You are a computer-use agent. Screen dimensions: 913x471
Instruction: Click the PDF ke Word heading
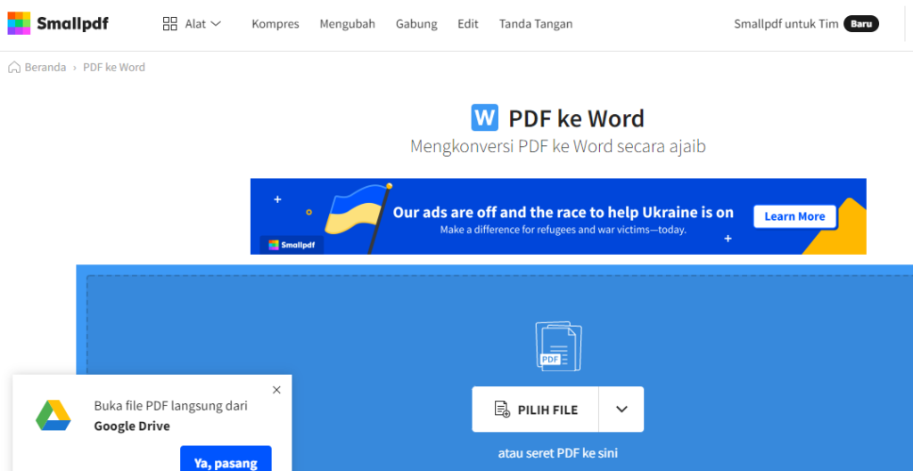coord(577,118)
